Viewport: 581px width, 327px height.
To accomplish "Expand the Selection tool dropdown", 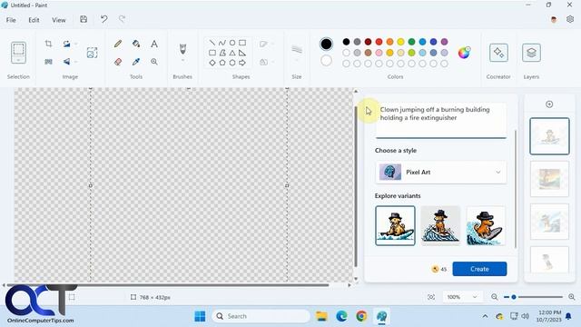I will point(18,61).
